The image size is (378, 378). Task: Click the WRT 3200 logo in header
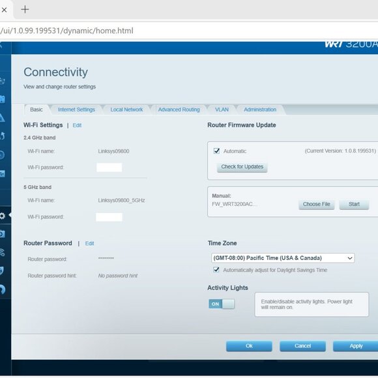[x=351, y=44]
